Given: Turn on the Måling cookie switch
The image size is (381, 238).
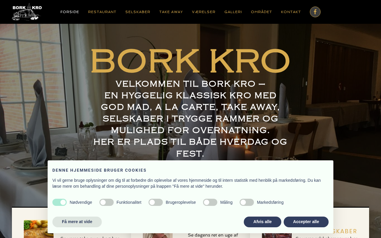Looking at the screenshot, I should [x=210, y=202].
